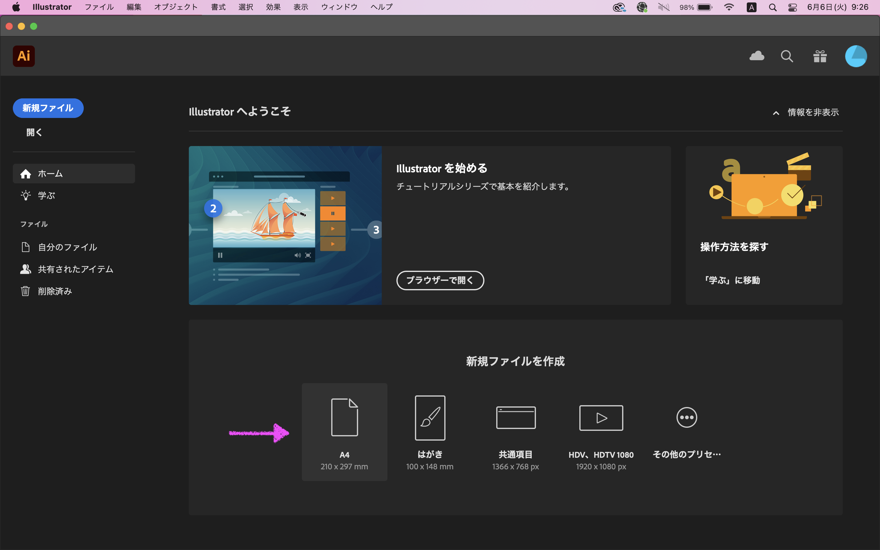Click the 開く open button
This screenshot has width=880, height=550.
coord(34,132)
